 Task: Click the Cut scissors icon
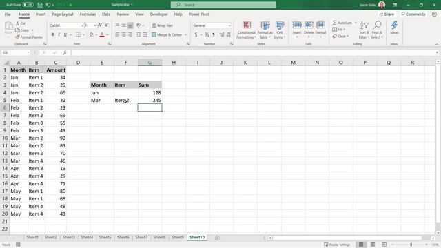coord(18,23)
